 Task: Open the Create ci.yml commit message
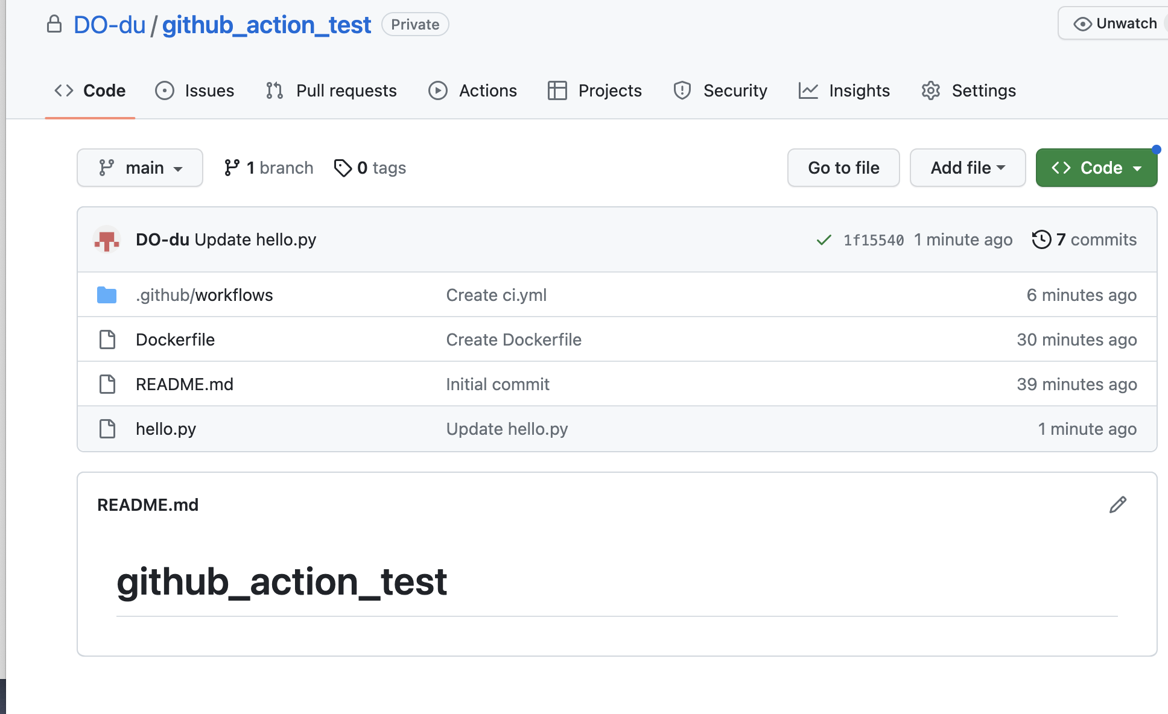tap(496, 295)
